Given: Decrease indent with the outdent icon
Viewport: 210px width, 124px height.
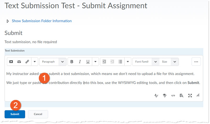Looking at the screenshot, I should tap(112, 62).
